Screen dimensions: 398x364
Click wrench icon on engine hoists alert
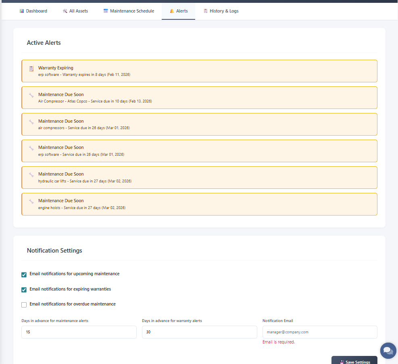(x=31, y=201)
